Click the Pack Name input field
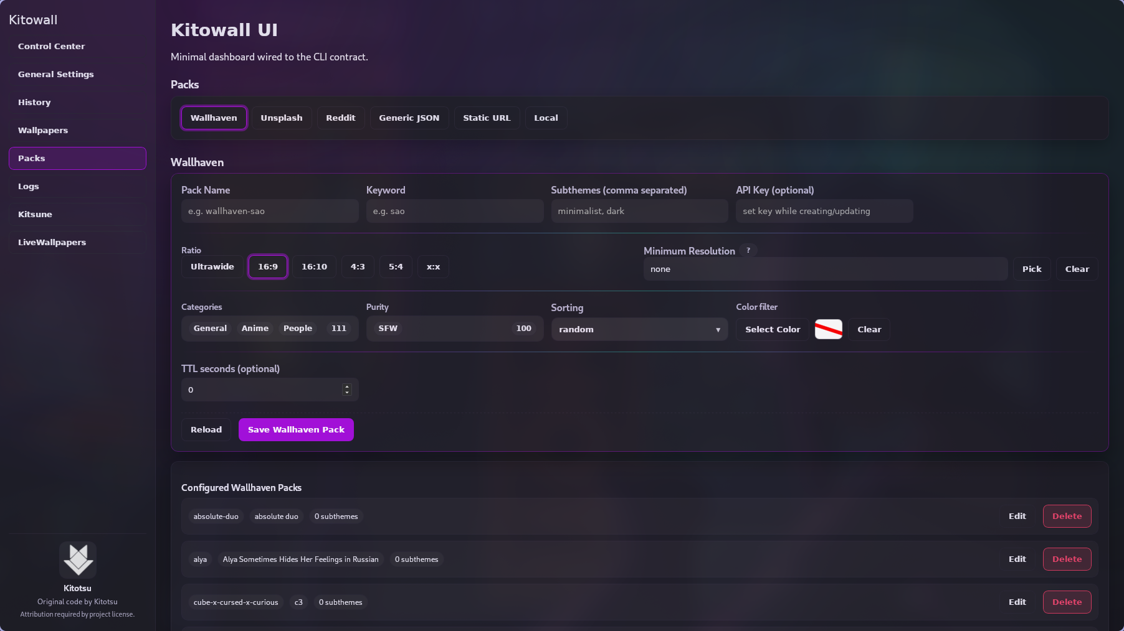Image resolution: width=1124 pixels, height=631 pixels. pyautogui.click(x=269, y=211)
